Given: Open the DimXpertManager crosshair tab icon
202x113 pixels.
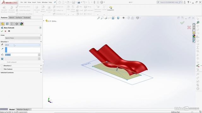Looking at the screenshot, I should 17,24.
